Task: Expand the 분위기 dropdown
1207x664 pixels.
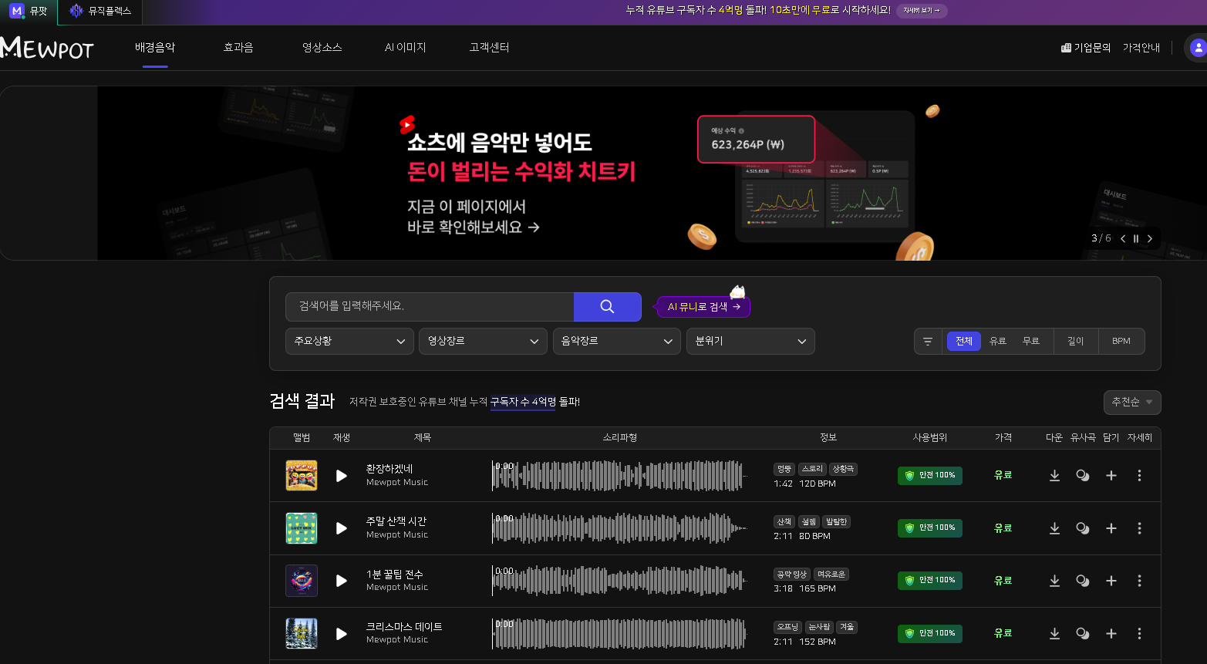Action: [750, 342]
